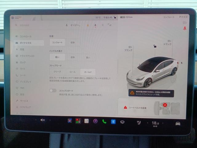Decrease volume with the left arrow
197x148 pixels.
tap(36, 120)
